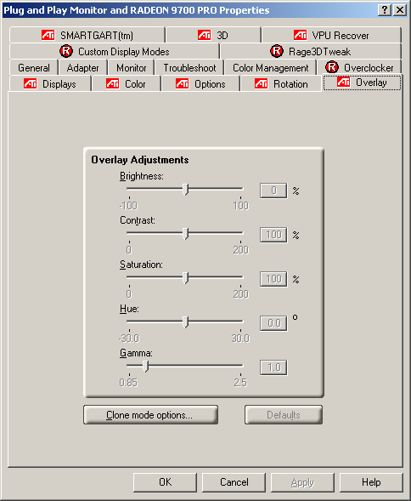411x501 pixels.
Task: Click the ATI icon on 3D tab
Action: pos(204,35)
